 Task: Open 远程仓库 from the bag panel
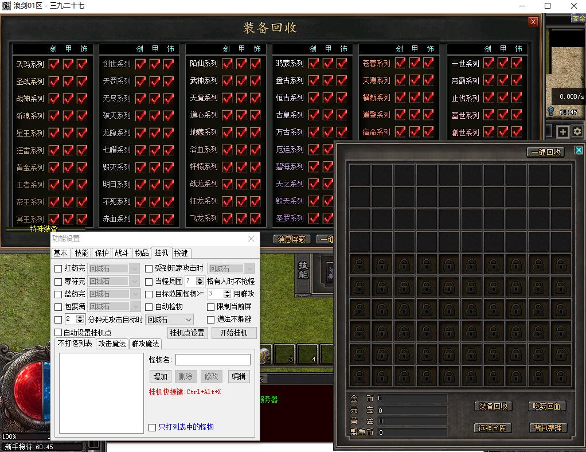[493, 428]
